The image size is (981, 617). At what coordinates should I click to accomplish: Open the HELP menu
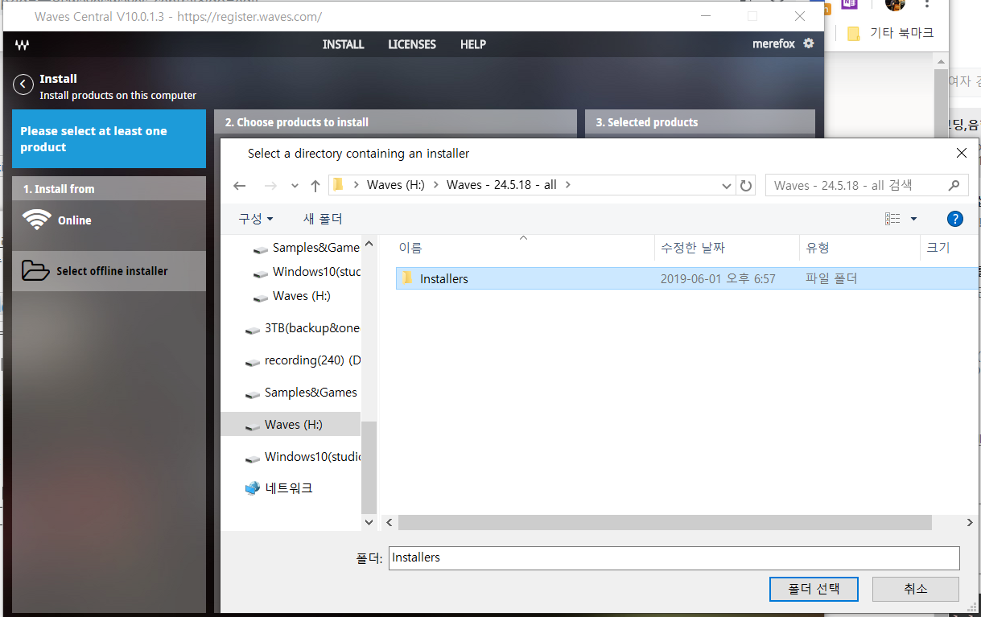(x=472, y=44)
